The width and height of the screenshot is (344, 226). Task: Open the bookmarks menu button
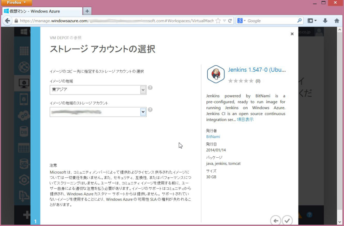pyautogui.click(x=312, y=21)
